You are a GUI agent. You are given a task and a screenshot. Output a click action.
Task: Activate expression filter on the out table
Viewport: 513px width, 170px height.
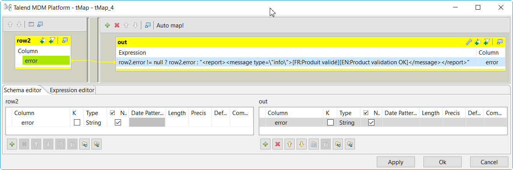(x=487, y=42)
